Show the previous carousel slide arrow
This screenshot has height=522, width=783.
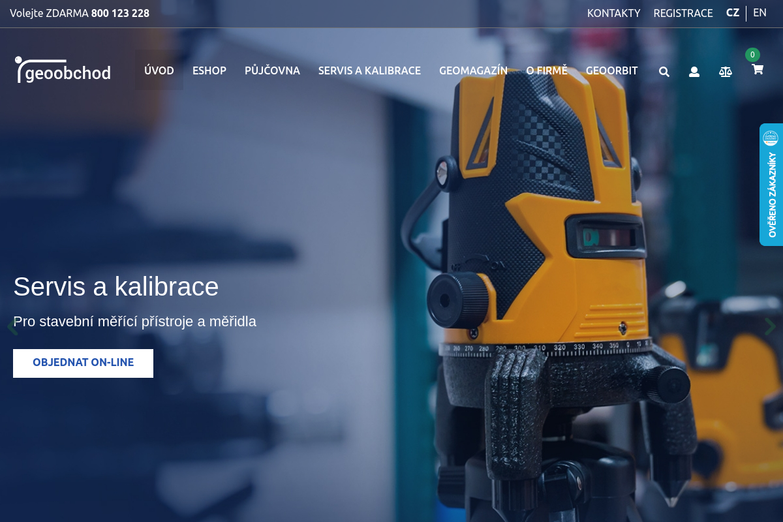tap(11, 326)
